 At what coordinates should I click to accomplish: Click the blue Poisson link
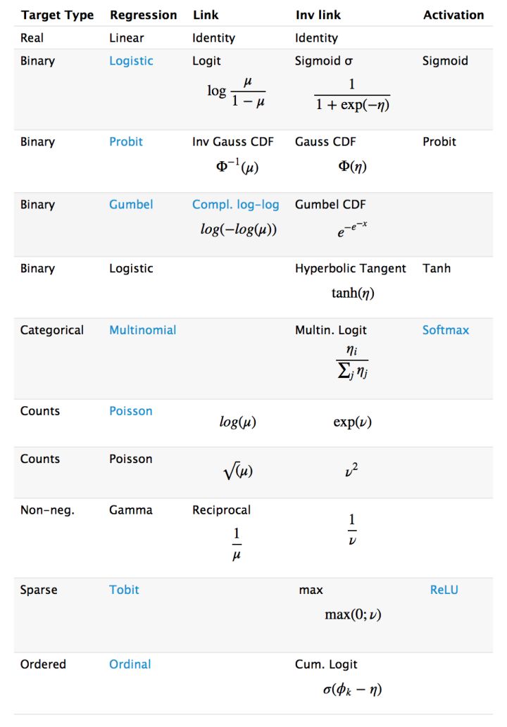[131, 411]
